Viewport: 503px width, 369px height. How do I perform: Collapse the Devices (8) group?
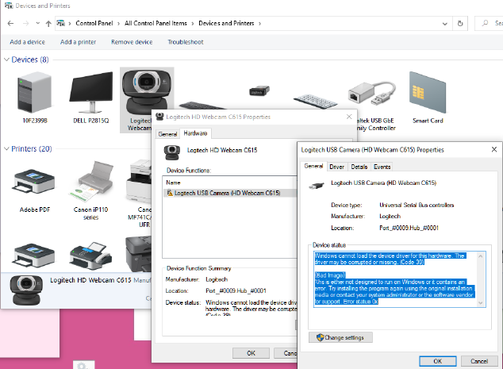point(6,60)
